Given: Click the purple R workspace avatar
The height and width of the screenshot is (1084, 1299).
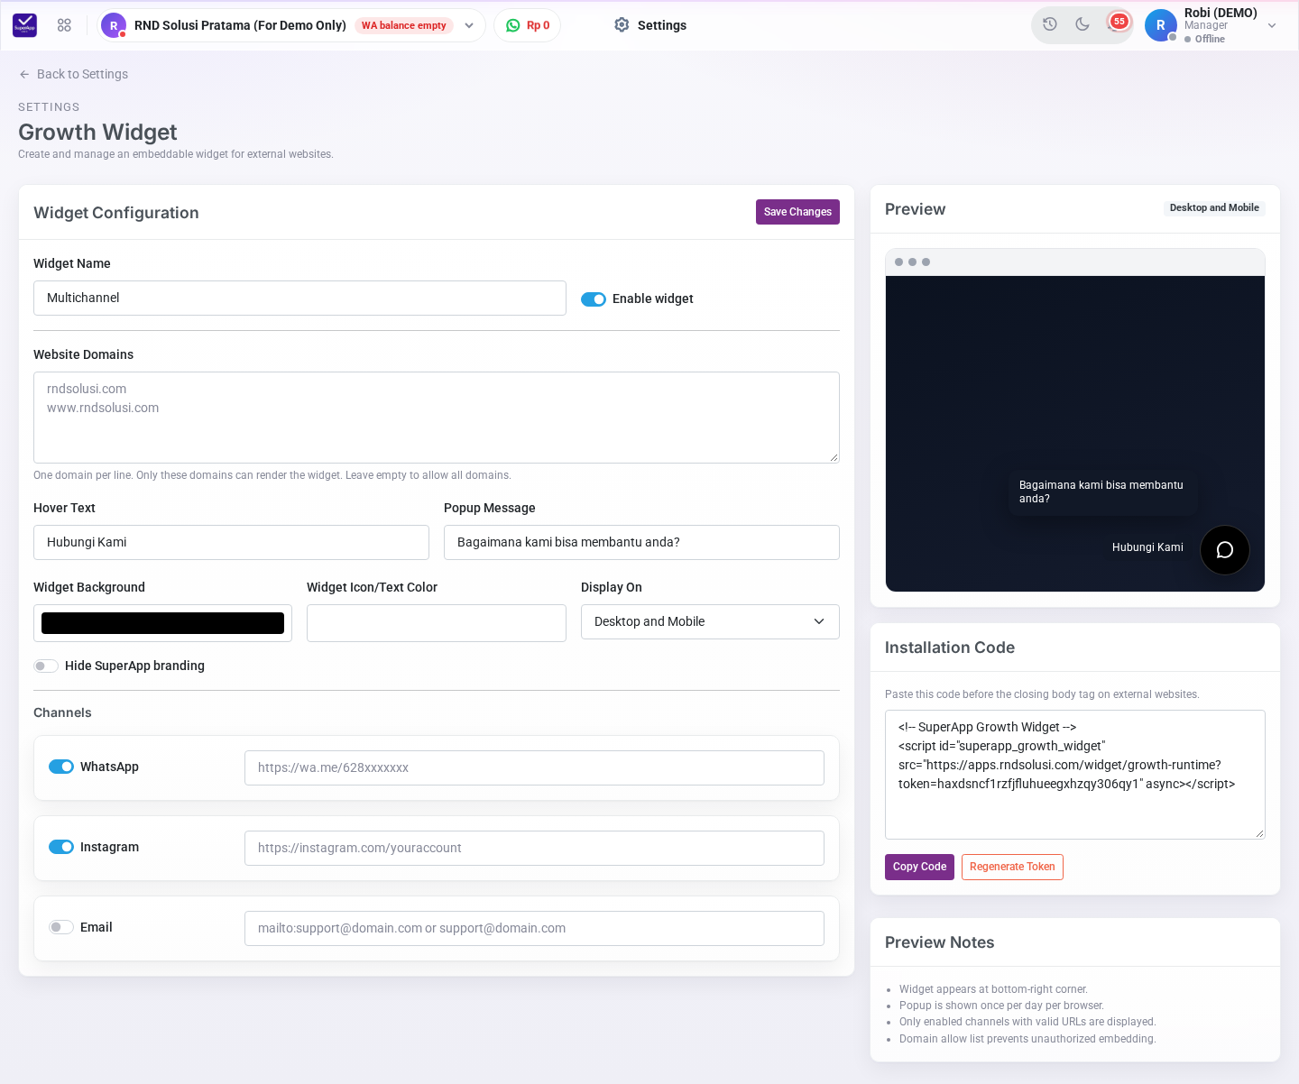Looking at the screenshot, I should (x=114, y=25).
